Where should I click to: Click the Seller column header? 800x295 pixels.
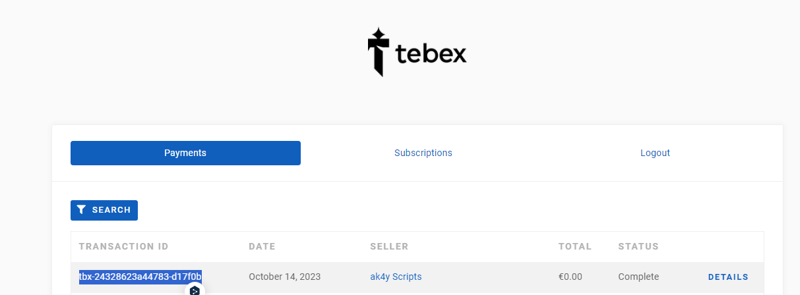click(x=389, y=247)
